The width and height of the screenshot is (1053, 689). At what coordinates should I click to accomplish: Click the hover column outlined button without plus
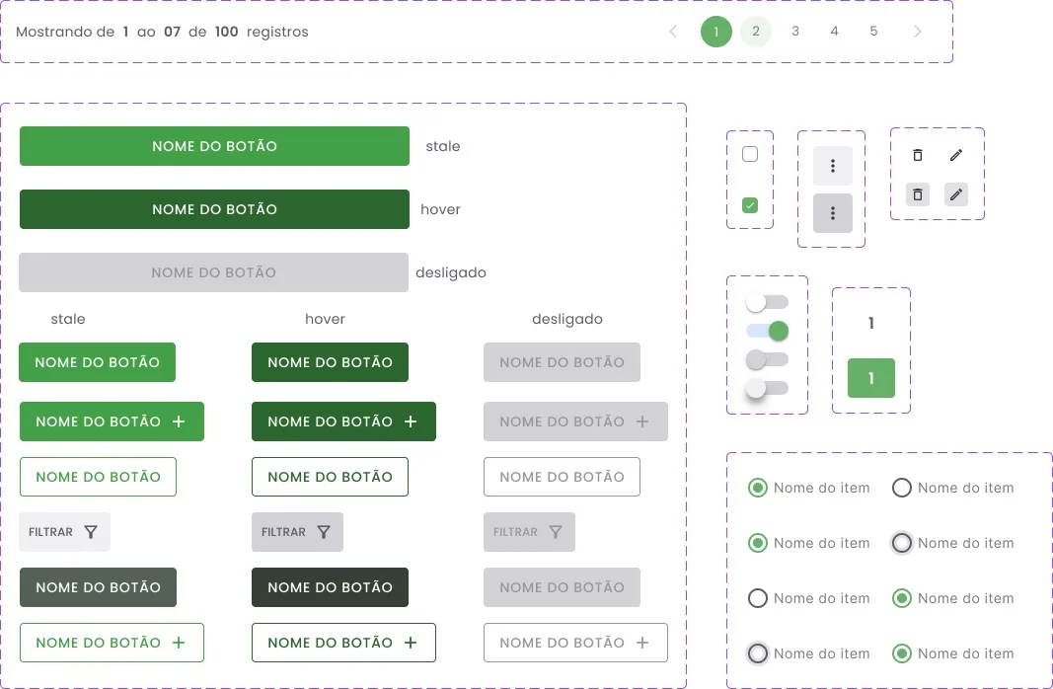coord(330,477)
